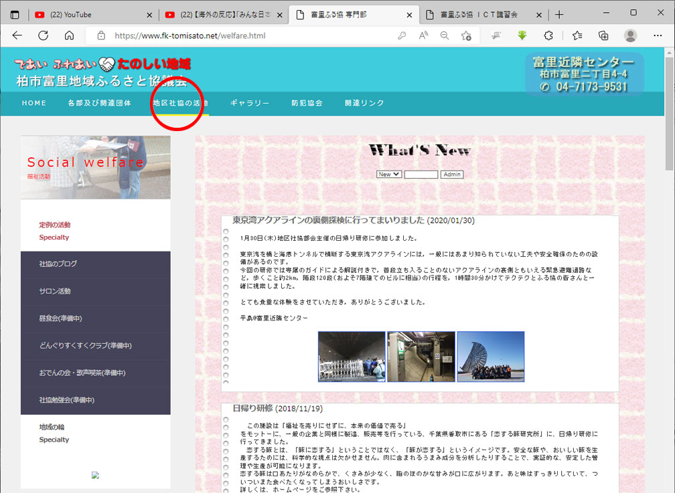Click the browser Back arrow
This screenshot has width=675, height=493.
pos(17,35)
